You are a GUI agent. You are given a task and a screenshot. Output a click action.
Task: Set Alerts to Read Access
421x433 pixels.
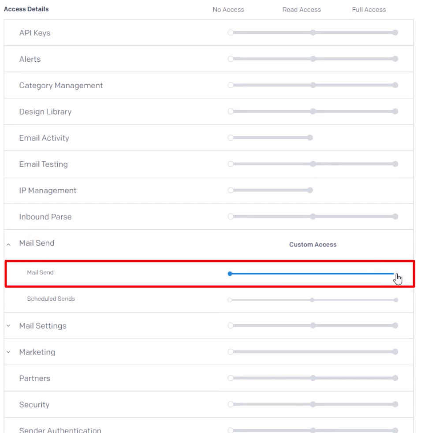pos(313,59)
